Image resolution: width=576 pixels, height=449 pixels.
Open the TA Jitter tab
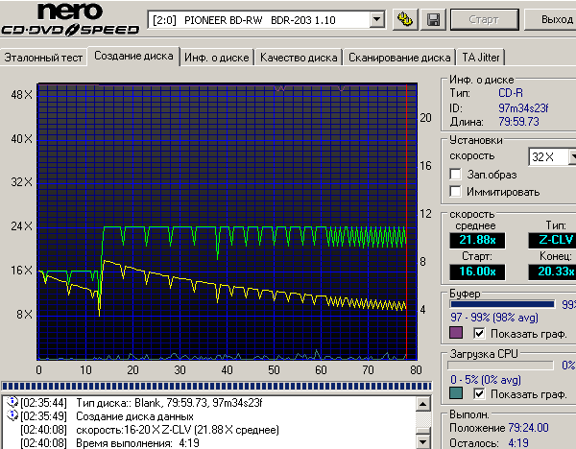pos(481,58)
